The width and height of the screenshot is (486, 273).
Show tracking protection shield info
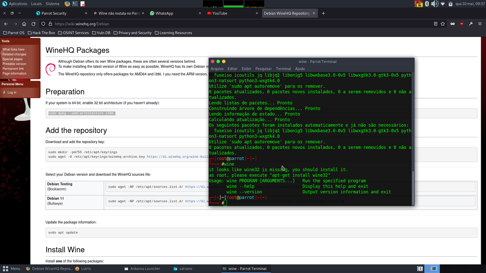pyautogui.click(x=43, y=24)
